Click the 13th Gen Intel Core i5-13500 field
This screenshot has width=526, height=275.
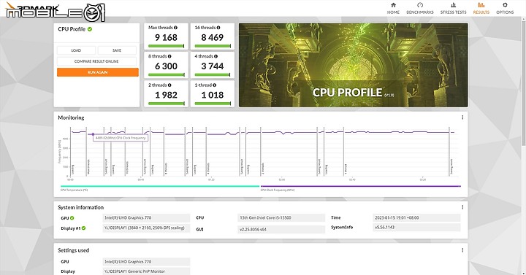pos(281,217)
